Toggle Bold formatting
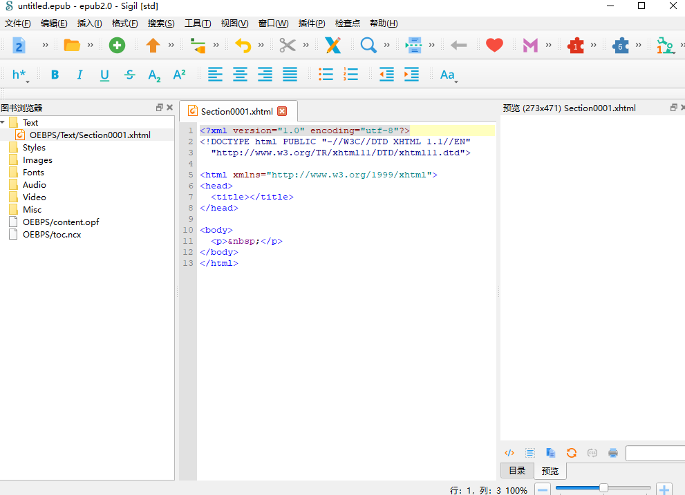685x495 pixels. point(55,75)
